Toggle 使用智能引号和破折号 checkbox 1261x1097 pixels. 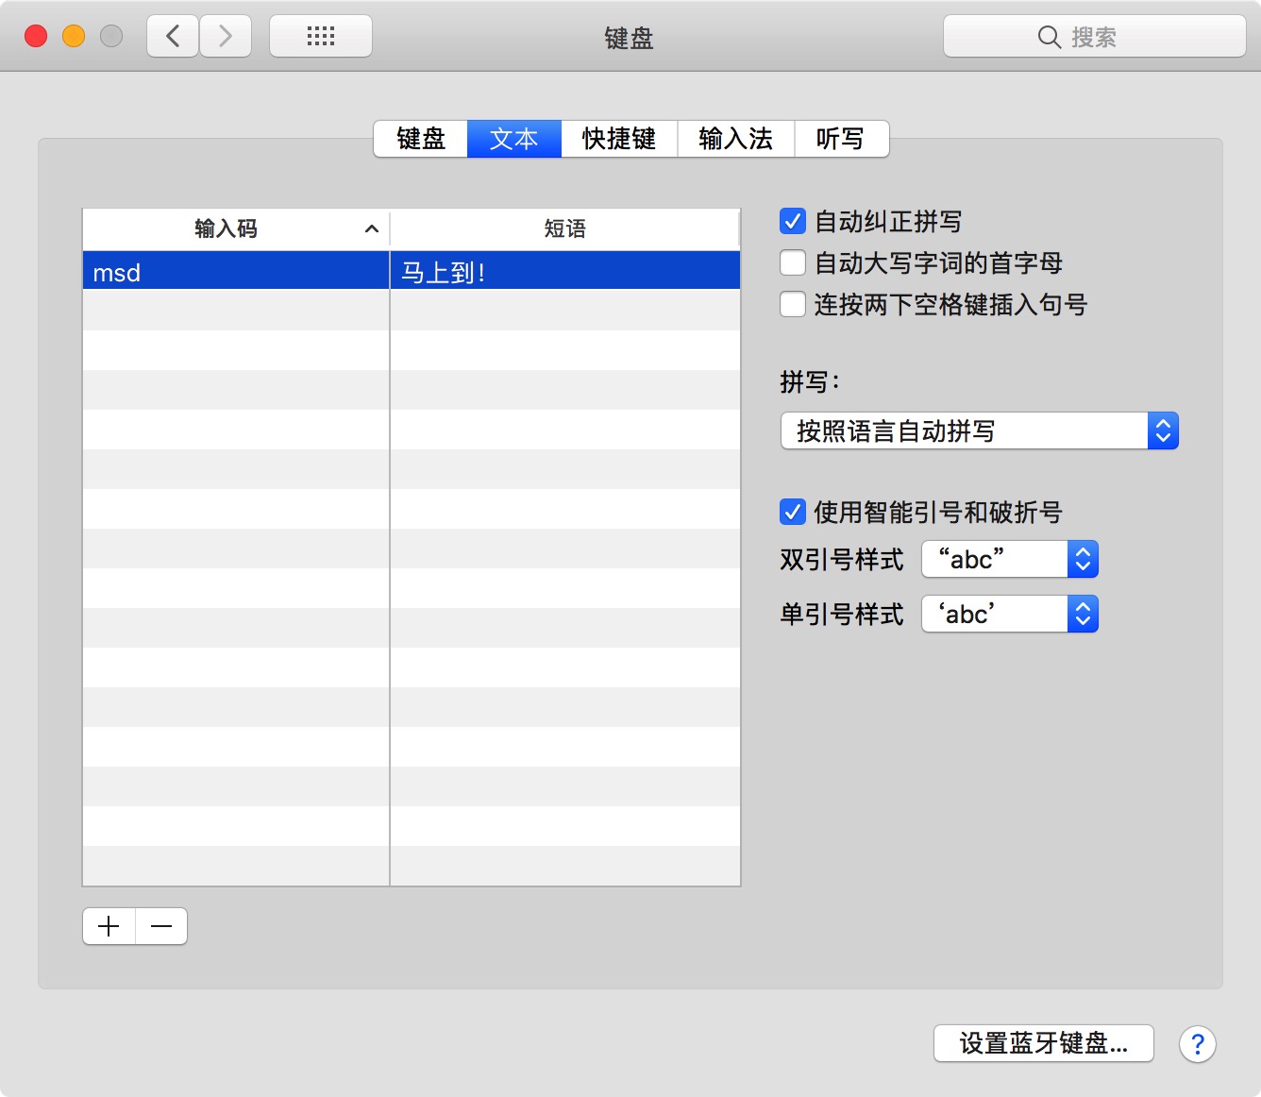click(793, 512)
